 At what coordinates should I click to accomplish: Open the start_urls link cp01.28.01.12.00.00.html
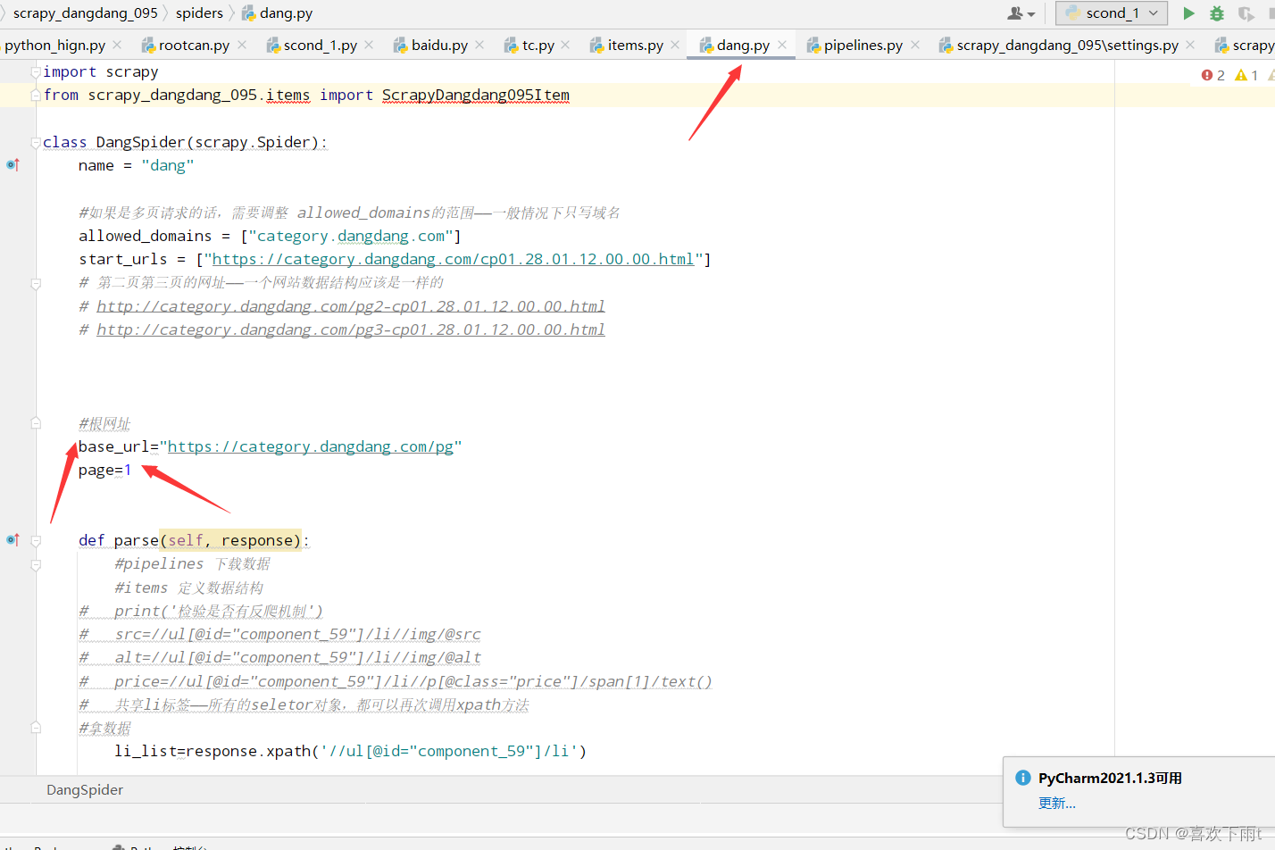(x=453, y=259)
